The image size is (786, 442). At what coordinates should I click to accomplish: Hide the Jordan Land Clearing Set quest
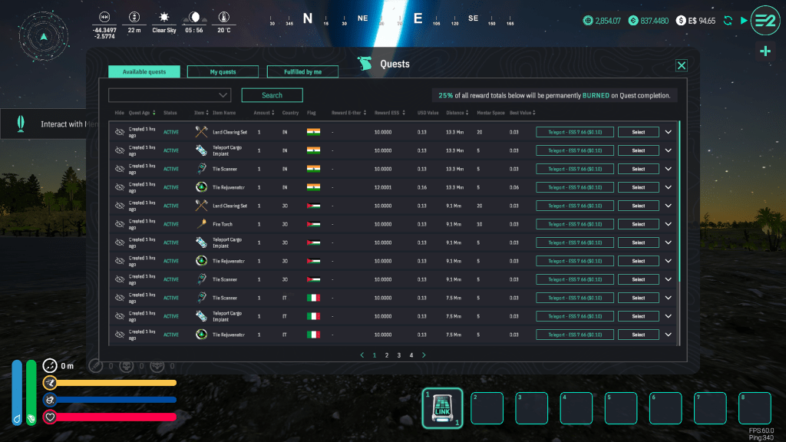click(119, 206)
